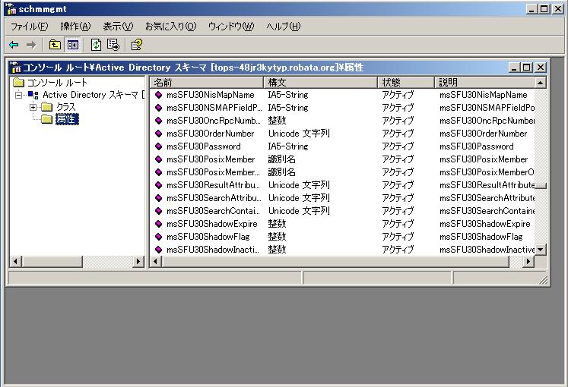
Task: Open the help toolbar icon
Action: coord(137,45)
